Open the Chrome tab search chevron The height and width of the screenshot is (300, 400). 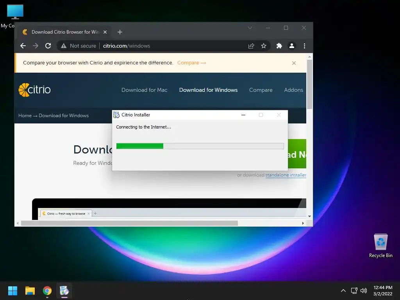(x=250, y=28)
